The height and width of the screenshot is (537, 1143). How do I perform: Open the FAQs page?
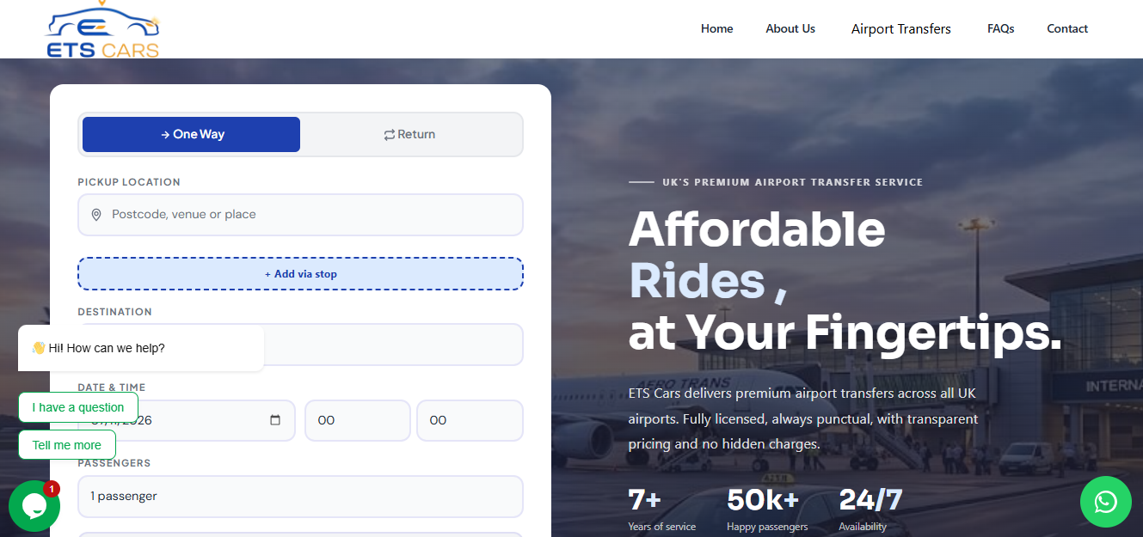[x=1000, y=28]
